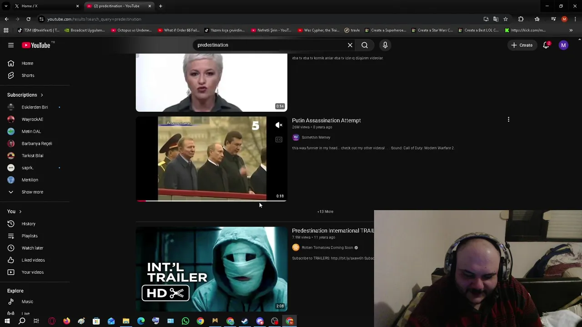The image size is (582, 327).
Task: Click the browser address bar URL
Action: click(x=94, y=19)
